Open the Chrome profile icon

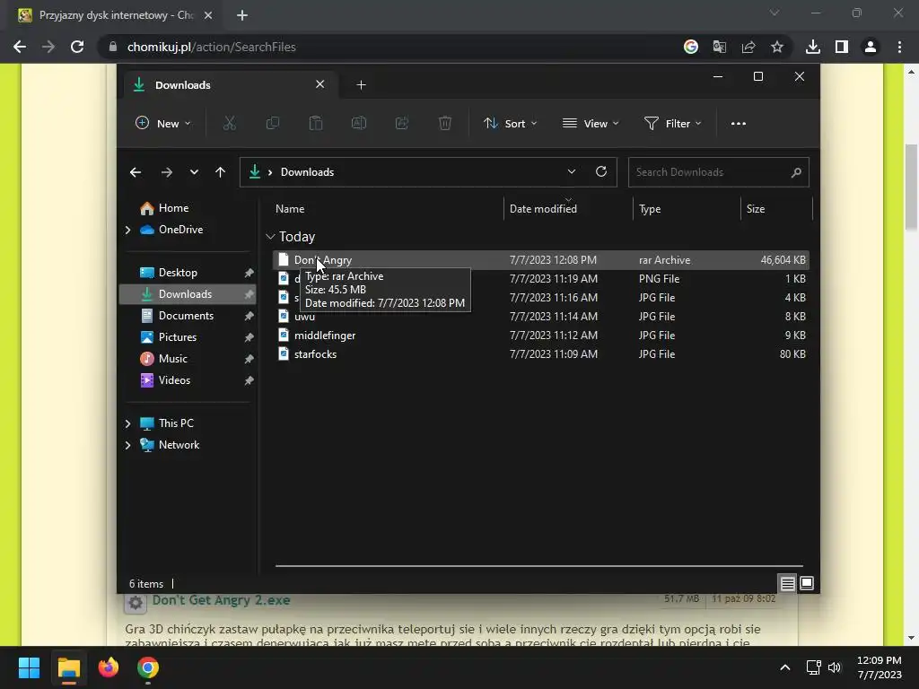871,47
